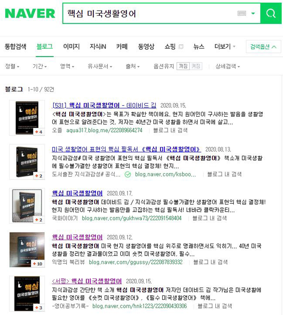Click blog author 오즐

[57, 130]
